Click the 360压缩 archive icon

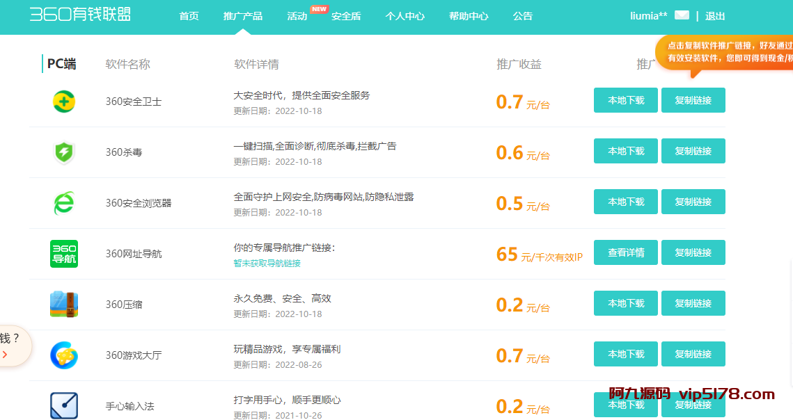(x=64, y=305)
